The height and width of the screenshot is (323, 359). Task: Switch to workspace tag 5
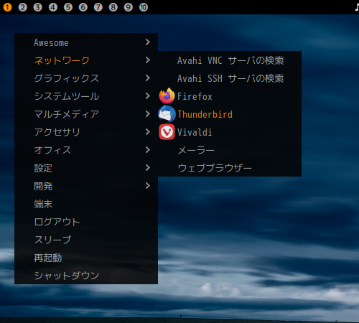point(68,7)
